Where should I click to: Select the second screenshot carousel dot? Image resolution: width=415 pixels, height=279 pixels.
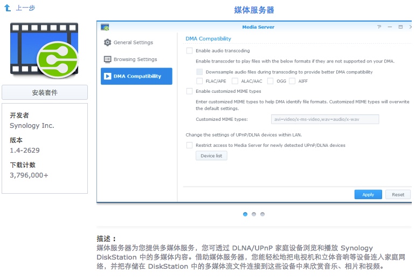[254, 214]
